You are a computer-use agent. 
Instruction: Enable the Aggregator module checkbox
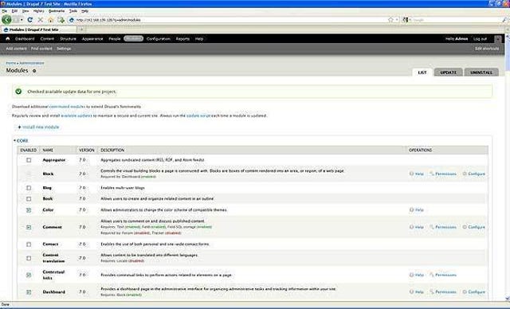pyautogui.click(x=29, y=160)
